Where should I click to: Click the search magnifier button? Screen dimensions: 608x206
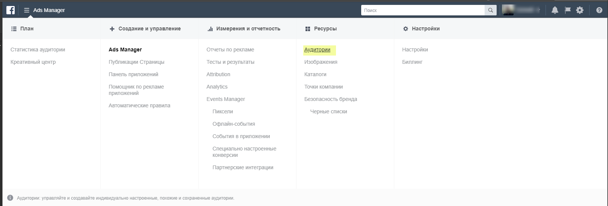[x=490, y=10]
